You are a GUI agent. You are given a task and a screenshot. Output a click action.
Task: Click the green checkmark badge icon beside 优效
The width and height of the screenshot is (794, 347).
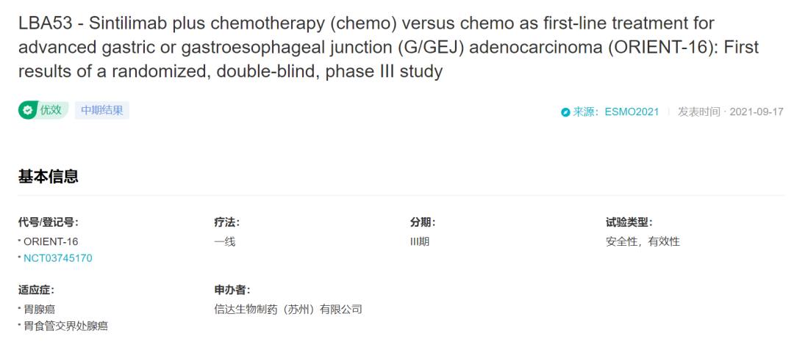tap(28, 110)
